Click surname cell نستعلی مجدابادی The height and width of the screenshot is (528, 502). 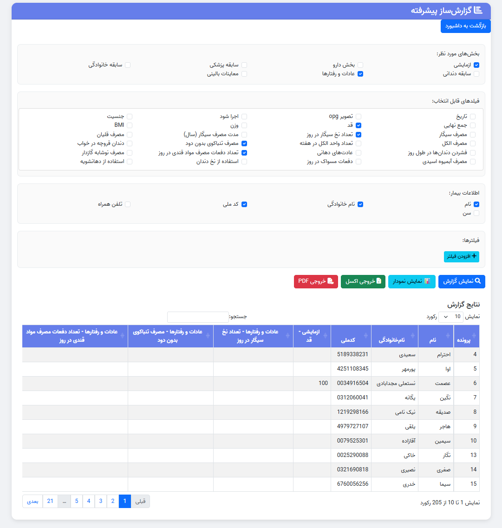pyautogui.click(x=395, y=383)
